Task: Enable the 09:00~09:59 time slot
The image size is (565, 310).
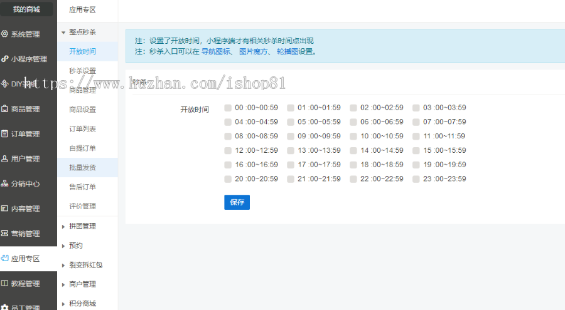Action: (291, 136)
